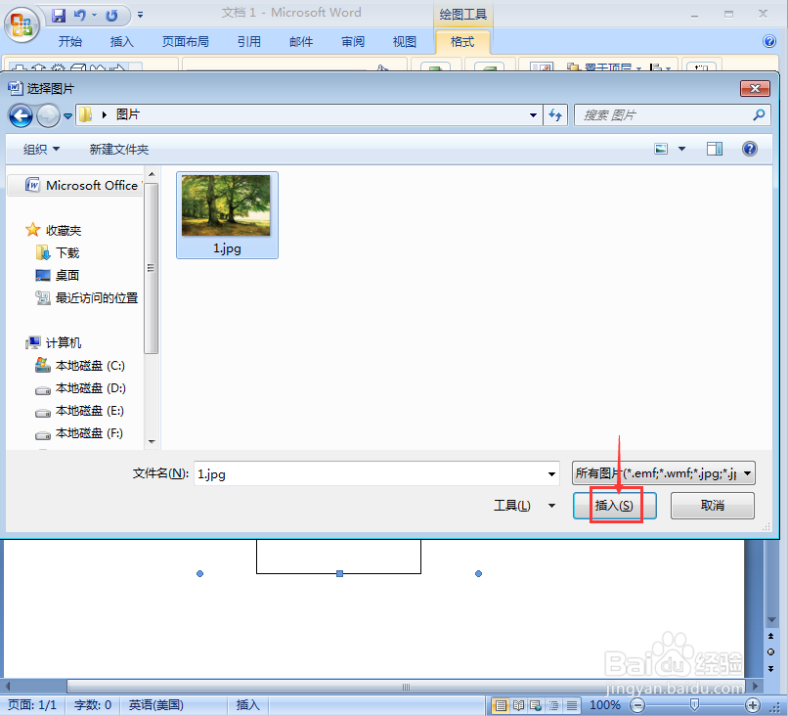The height and width of the screenshot is (716, 788).
Task: Open the file dialog help
Action: point(749,149)
